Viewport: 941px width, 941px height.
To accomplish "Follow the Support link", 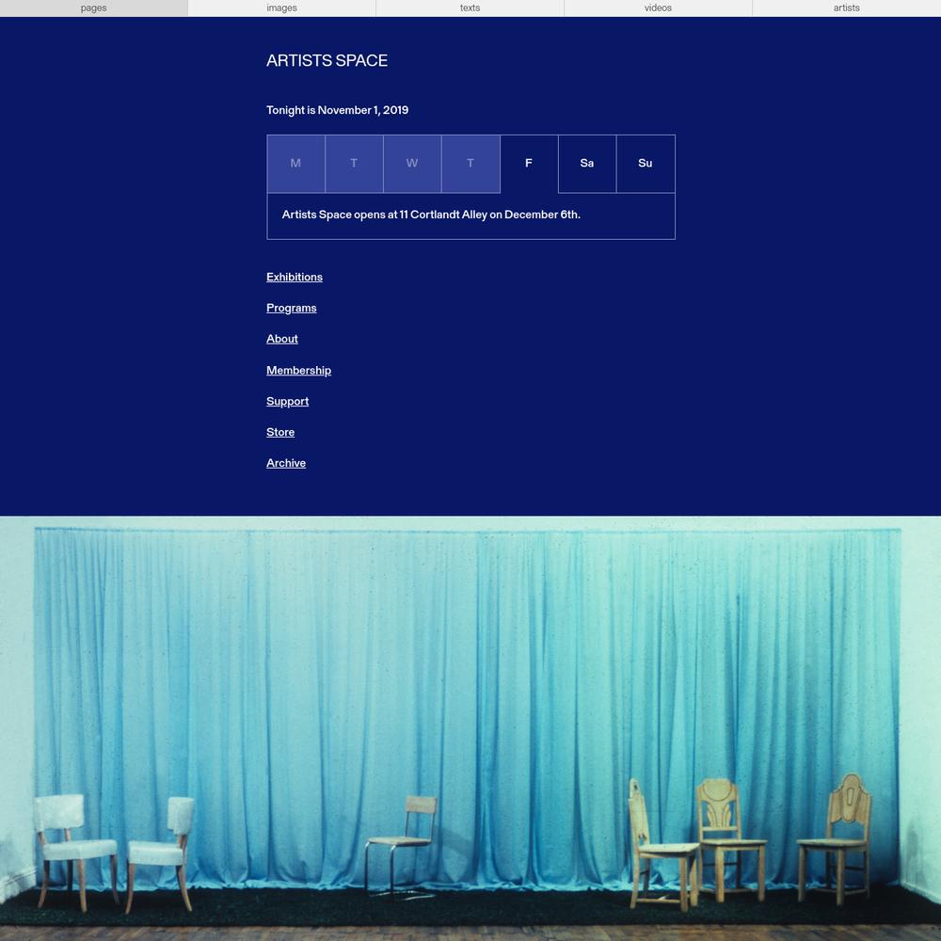I will (x=287, y=402).
